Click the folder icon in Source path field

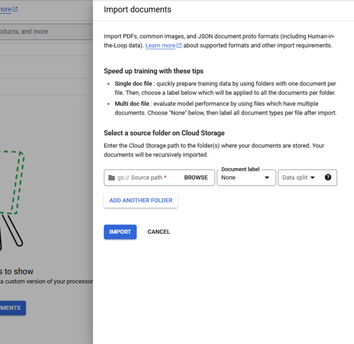point(111,178)
